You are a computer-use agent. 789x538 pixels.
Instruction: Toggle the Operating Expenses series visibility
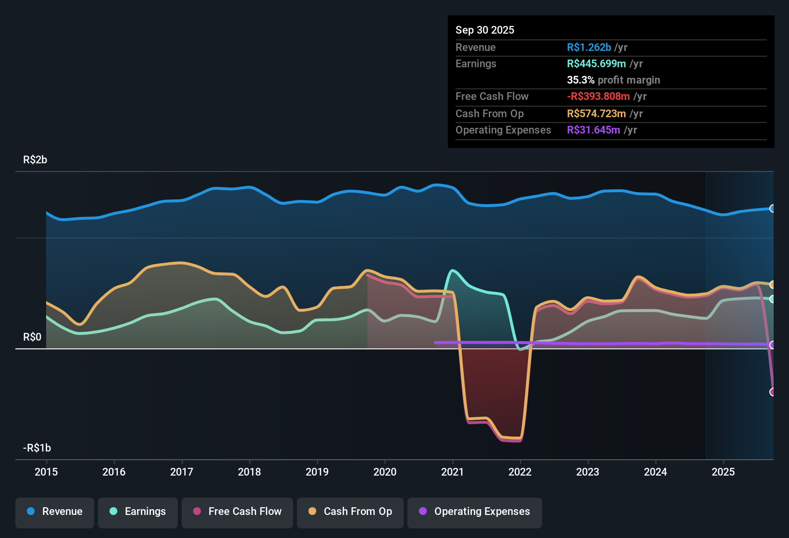(x=474, y=512)
